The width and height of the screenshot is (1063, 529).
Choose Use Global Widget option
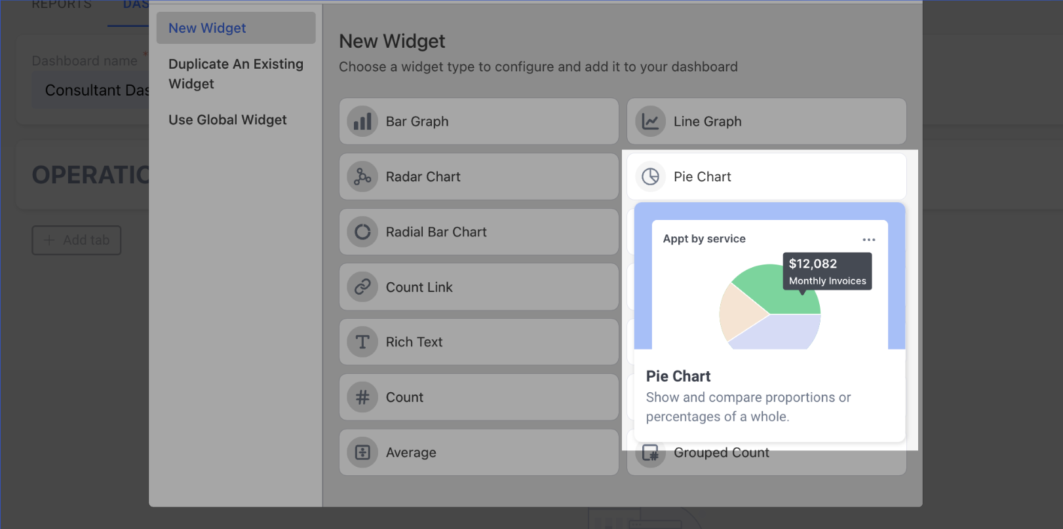(227, 120)
